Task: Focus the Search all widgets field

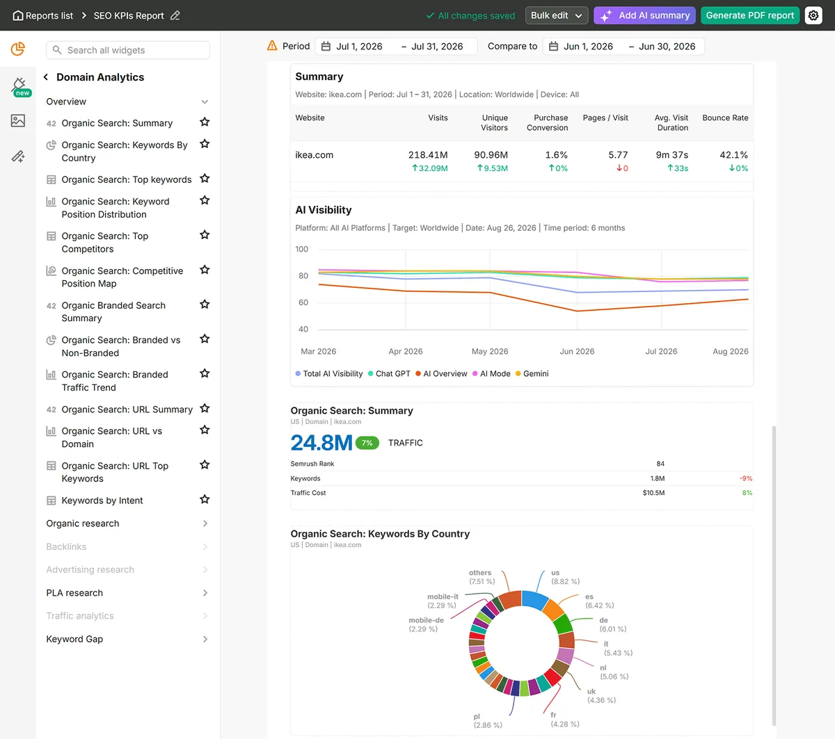Action: tap(128, 50)
